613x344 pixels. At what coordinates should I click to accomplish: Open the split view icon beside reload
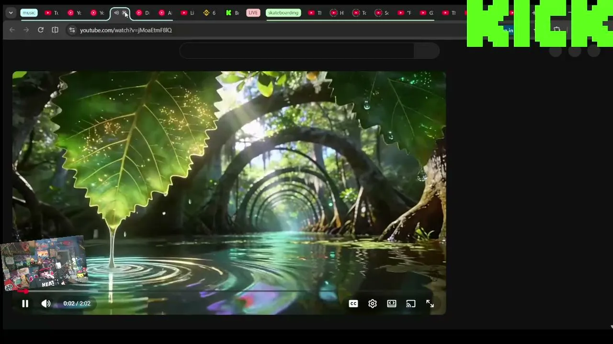tap(55, 30)
